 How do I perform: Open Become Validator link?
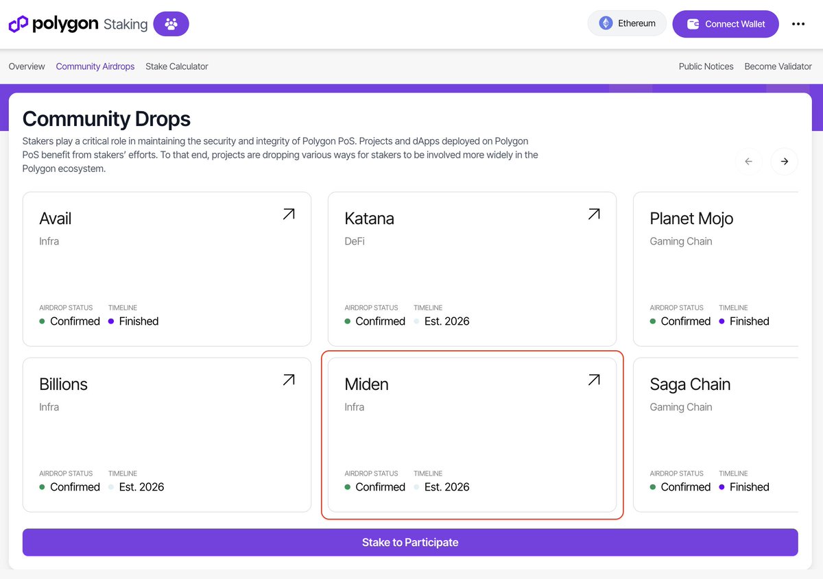[778, 66]
